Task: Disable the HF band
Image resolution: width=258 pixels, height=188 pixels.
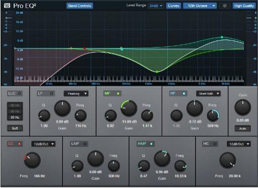Action: 178,93
